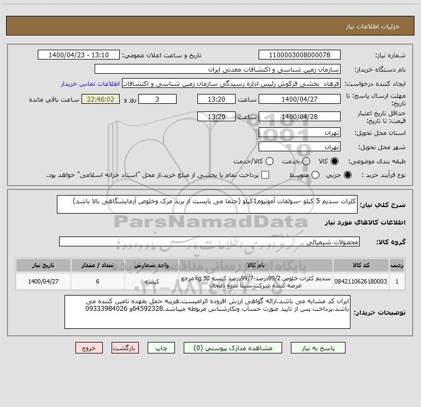The height and width of the screenshot is (407, 421).
Task: Click the table date cell 1400/04/27
Action: [43, 281]
